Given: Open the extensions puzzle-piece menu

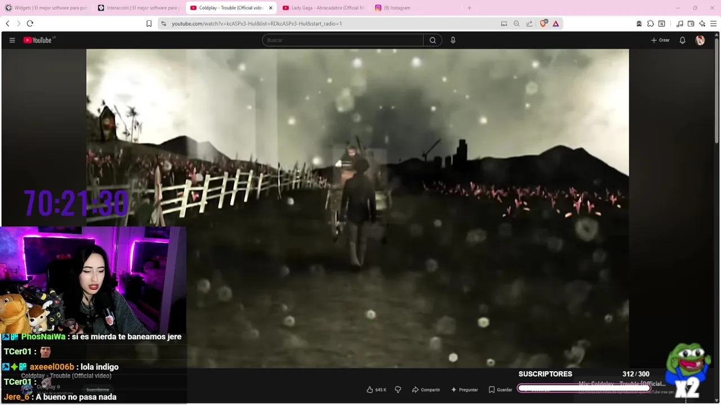Looking at the screenshot, I should pyautogui.click(x=651, y=24).
